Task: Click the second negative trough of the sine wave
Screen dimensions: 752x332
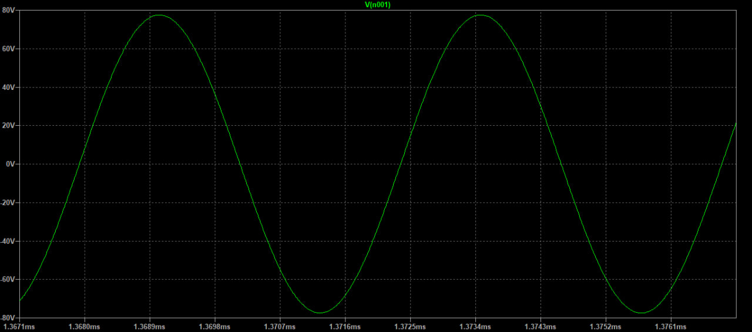Action: coord(642,313)
